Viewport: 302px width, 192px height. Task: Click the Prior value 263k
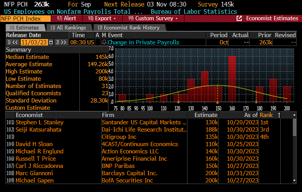click(266, 42)
